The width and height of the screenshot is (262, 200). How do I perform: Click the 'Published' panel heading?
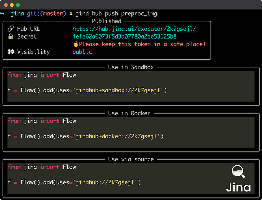pos(107,21)
